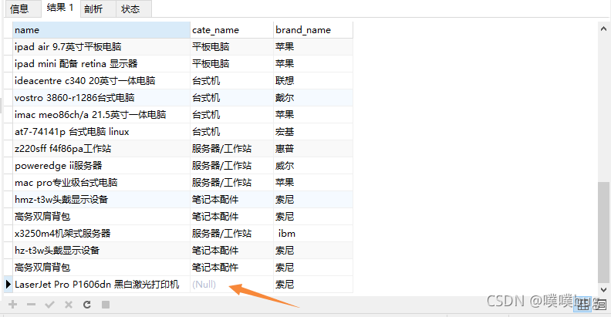The width and height of the screenshot is (611, 317).
Task: Select the 结果 1 tab
Action: 60,8
